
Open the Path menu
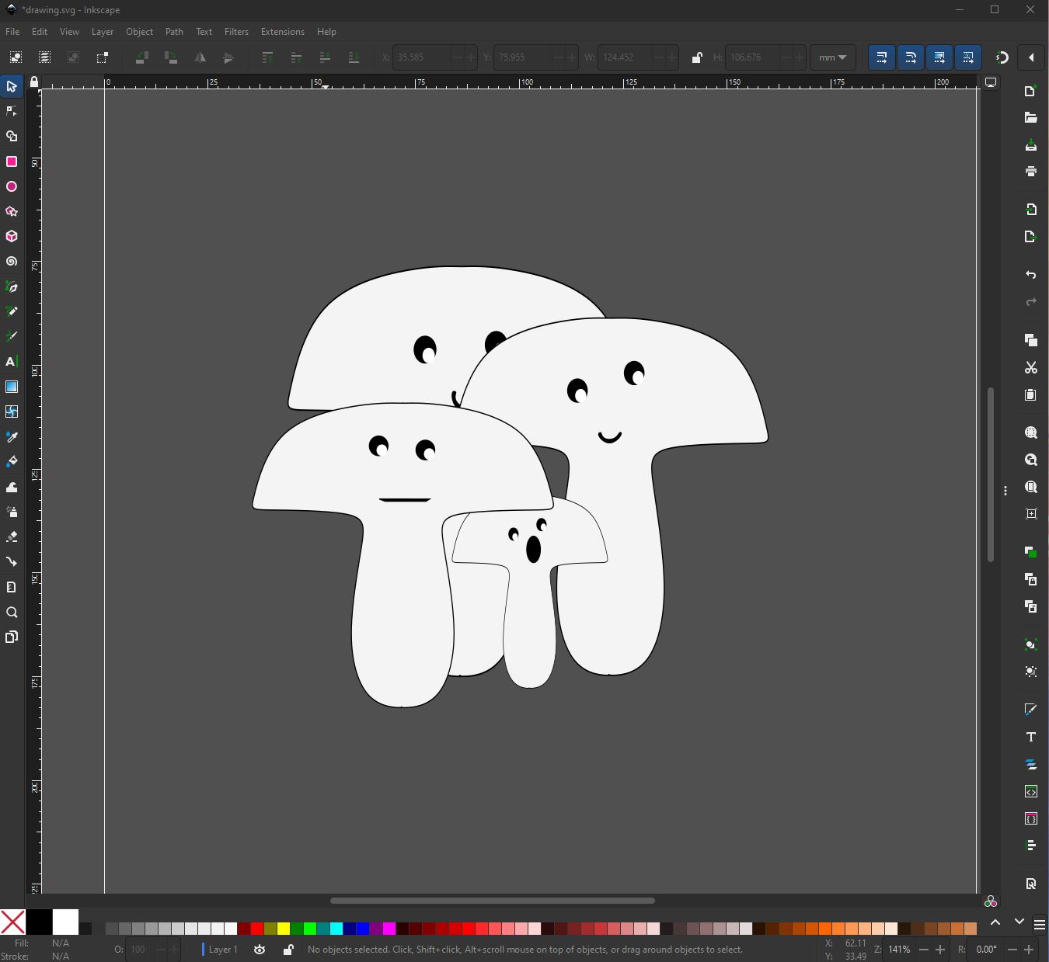[174, 32]
